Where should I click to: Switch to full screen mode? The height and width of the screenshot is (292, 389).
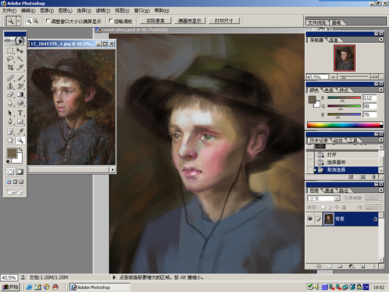pyautogui.click(x=21, y=182)
